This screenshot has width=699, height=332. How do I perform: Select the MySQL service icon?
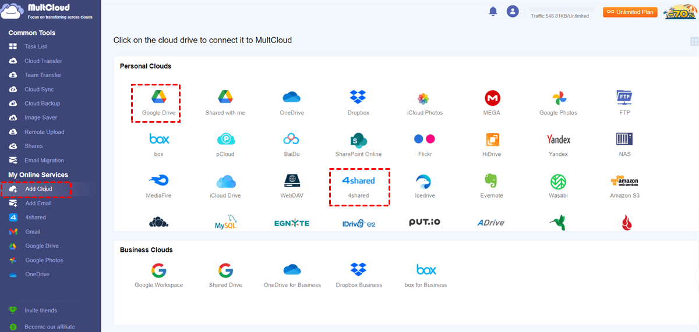[225, 222]
